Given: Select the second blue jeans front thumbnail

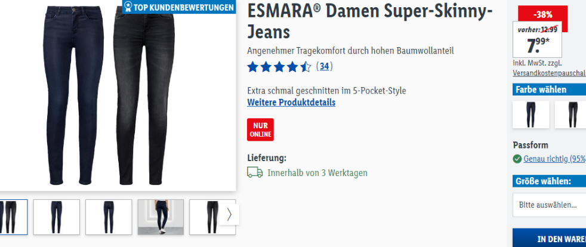Looking at the screenshot, I should point(57,217).
